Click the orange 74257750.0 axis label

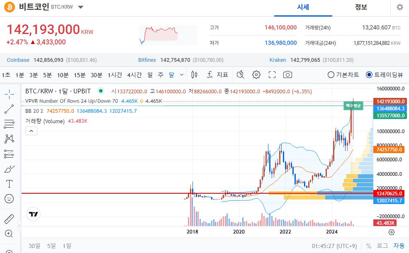tap(389, 149)
